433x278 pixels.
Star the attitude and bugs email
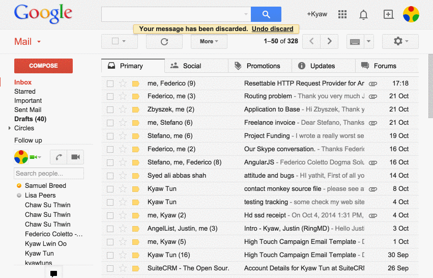click(123, 176)
